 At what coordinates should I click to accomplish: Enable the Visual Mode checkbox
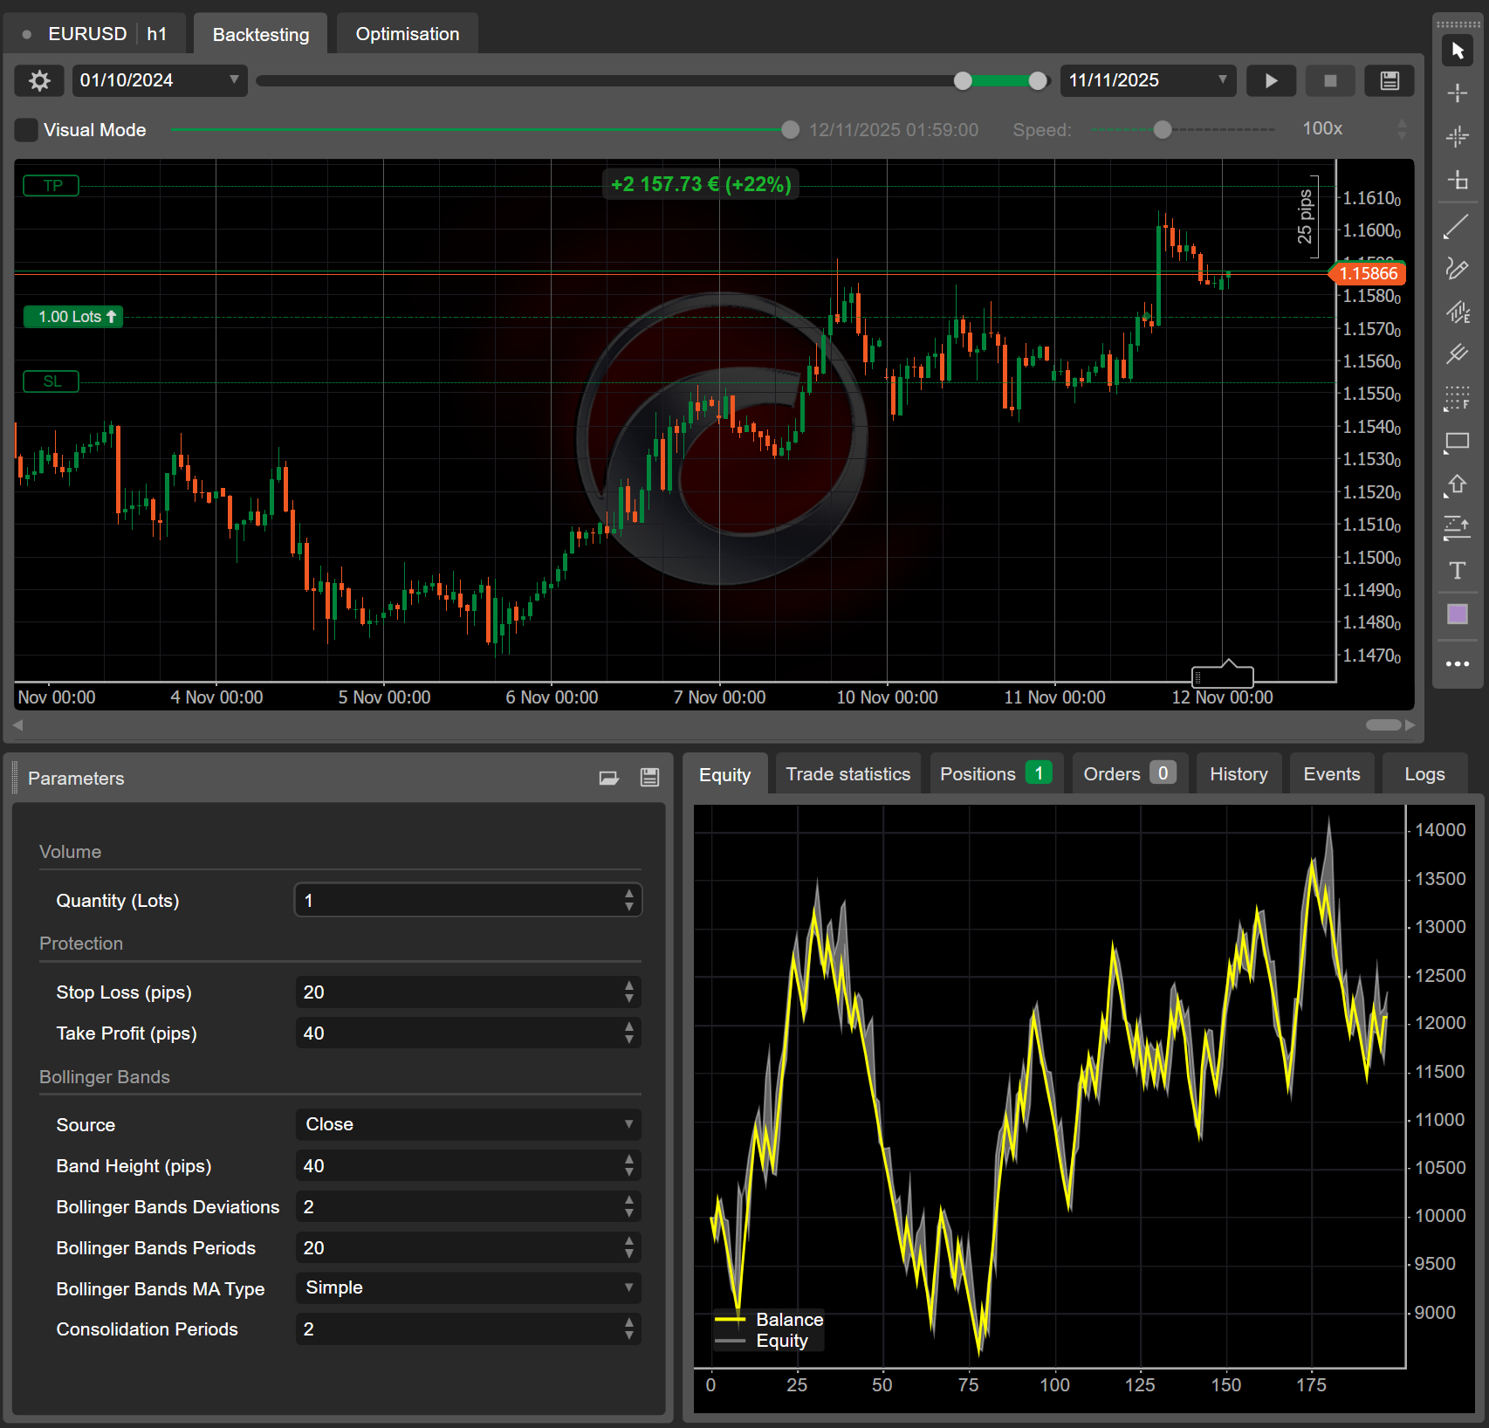pyautogui.click(x=27, y=130)
